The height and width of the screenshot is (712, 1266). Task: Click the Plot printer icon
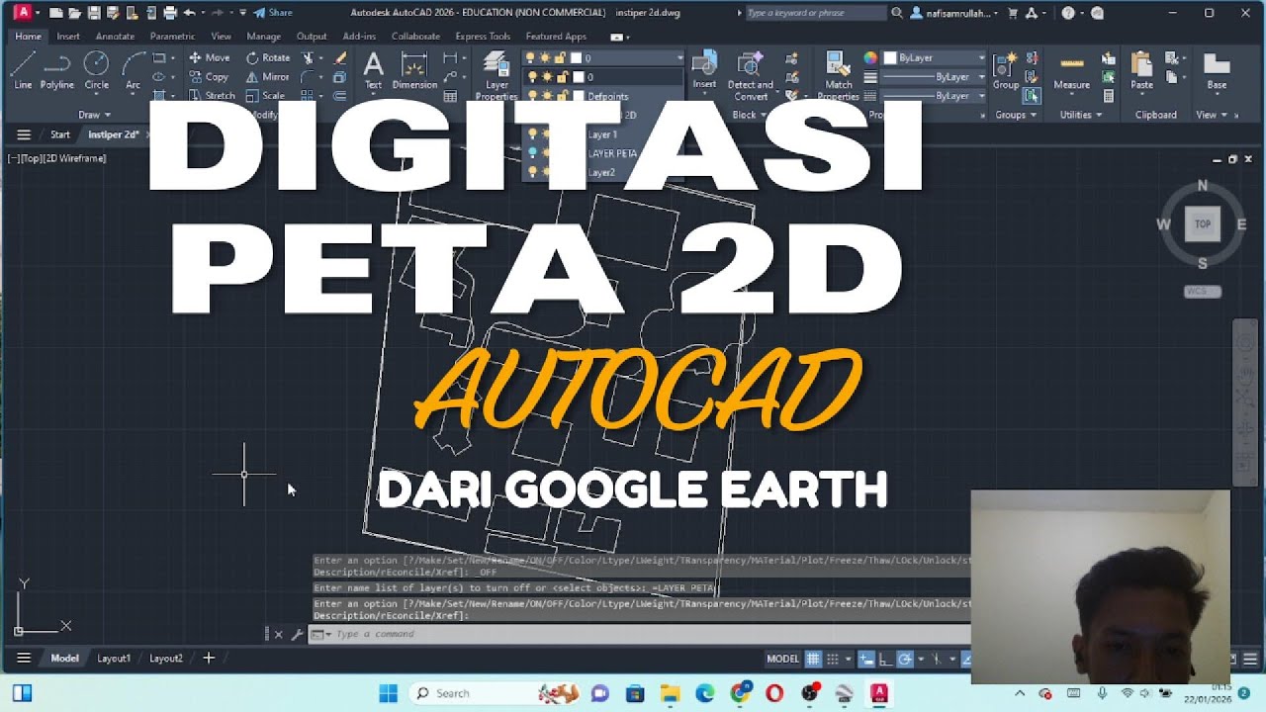170,13
